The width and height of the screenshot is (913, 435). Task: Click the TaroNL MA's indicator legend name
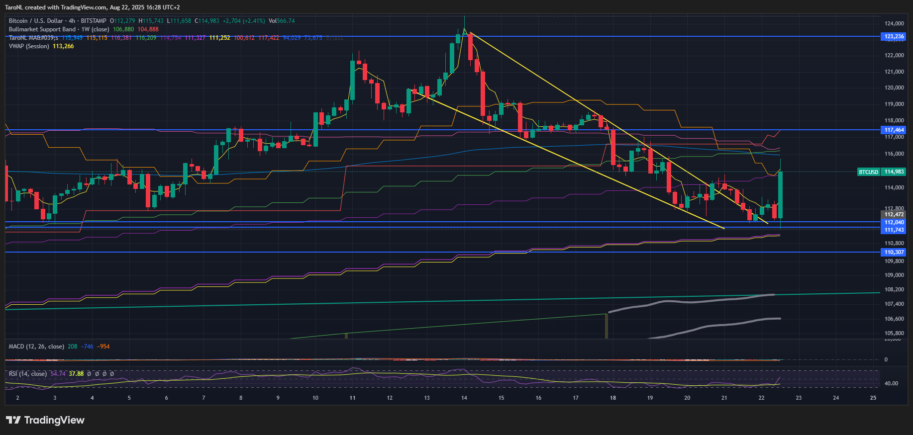tap(33, 38)
